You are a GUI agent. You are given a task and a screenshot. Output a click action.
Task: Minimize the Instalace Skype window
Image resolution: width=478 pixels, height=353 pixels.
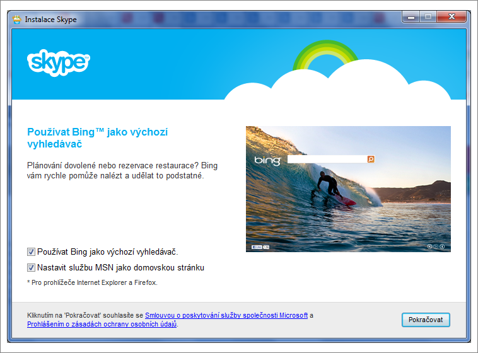412,18
